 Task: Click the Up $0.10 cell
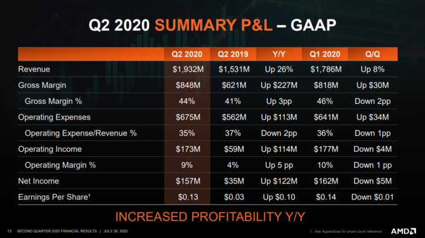[279, 197]
